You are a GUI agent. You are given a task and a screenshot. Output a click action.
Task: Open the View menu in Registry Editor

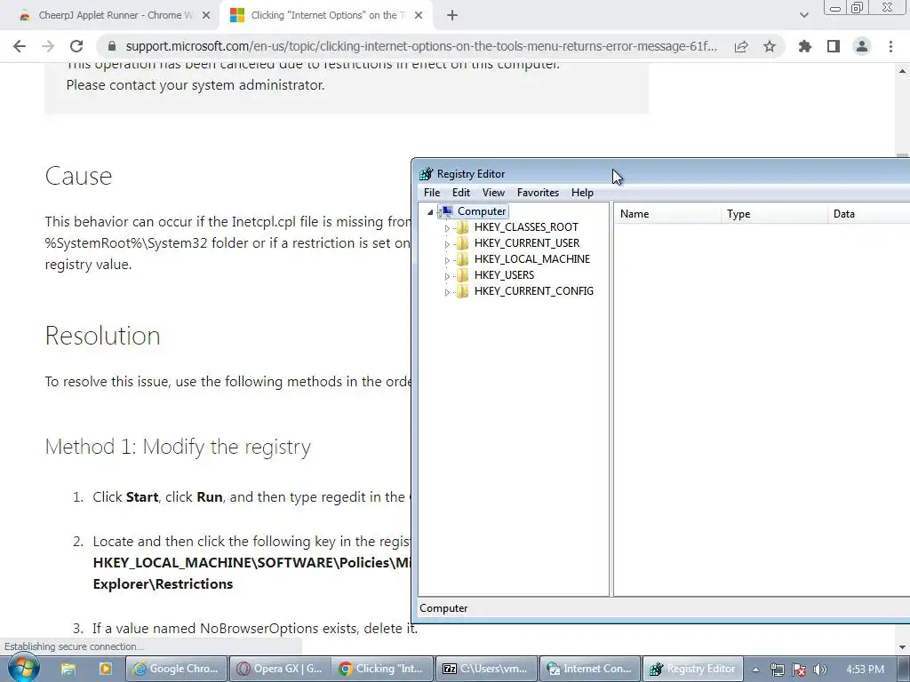[493, 193]
